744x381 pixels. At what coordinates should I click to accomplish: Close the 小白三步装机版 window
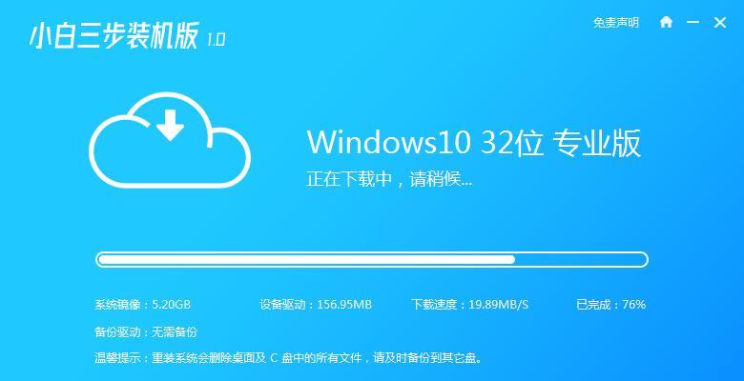tap(720, 22)
